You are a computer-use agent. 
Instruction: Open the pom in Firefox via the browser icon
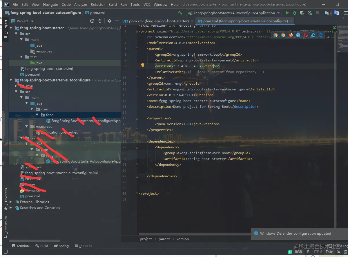coord(291,35)
